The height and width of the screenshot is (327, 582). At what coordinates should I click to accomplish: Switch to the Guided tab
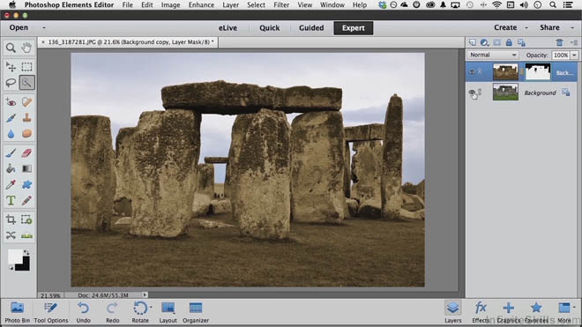[311, 28]
